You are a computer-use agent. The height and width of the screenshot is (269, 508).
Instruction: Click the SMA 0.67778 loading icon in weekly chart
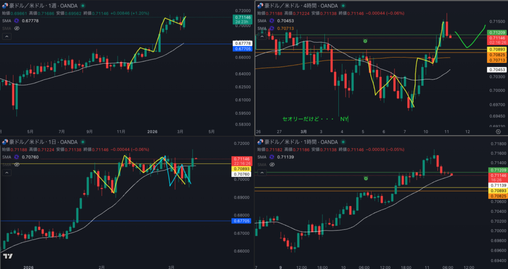coord(16,21)
